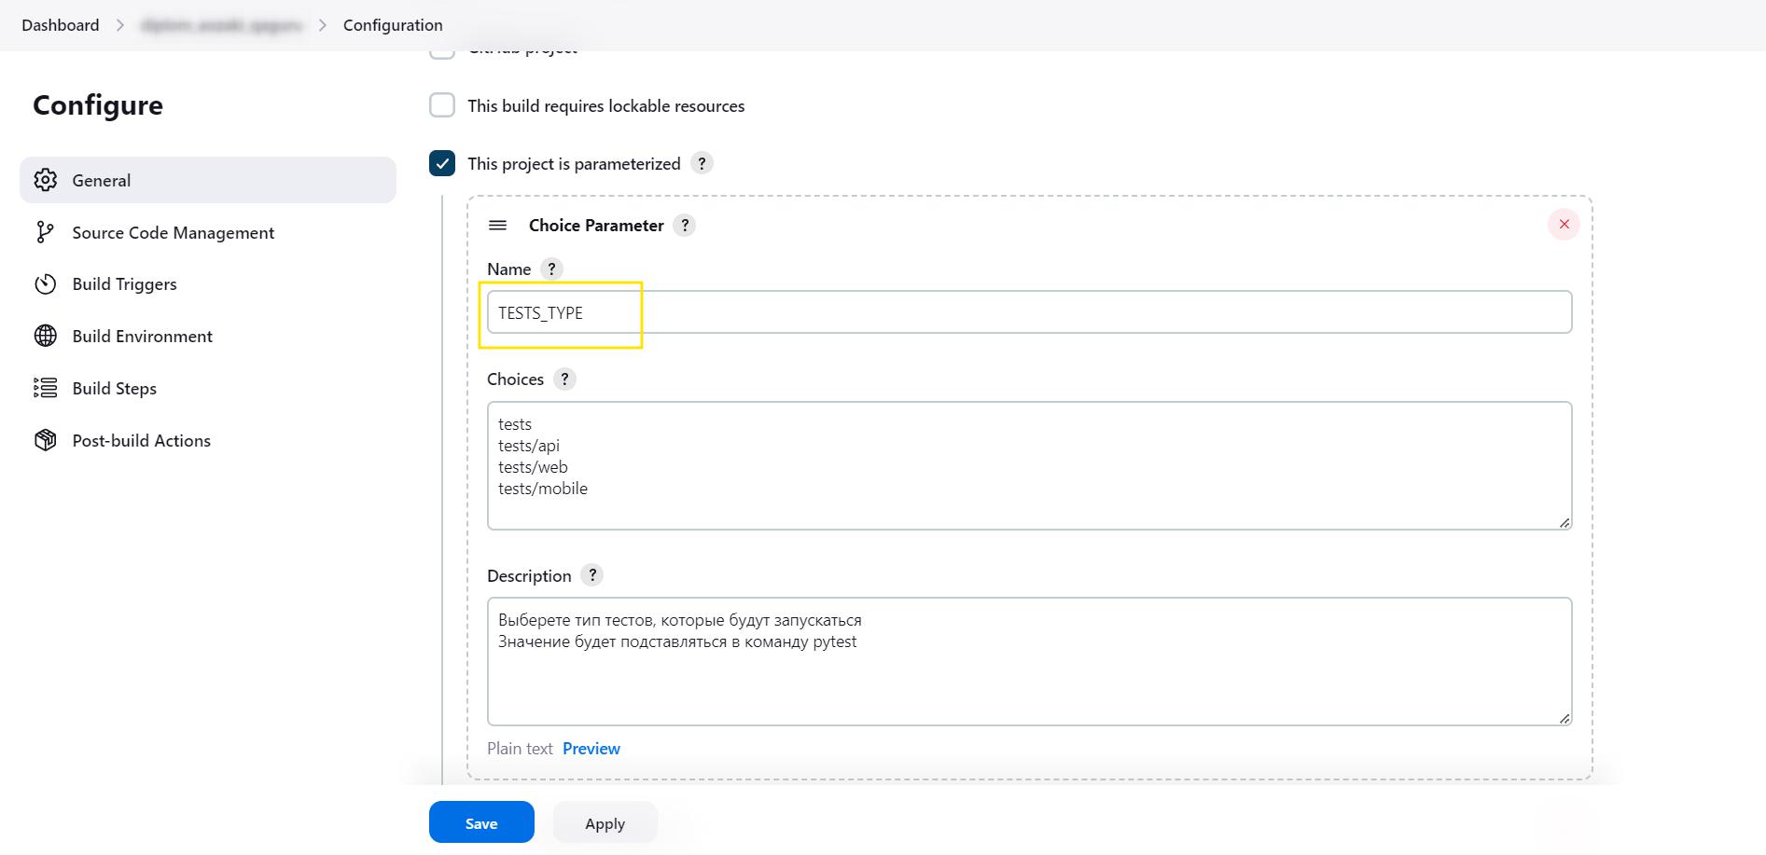The image size is (1766, 855).
Task: Click the Build Triggers clock icon
Action: click(x=46, y=284)
